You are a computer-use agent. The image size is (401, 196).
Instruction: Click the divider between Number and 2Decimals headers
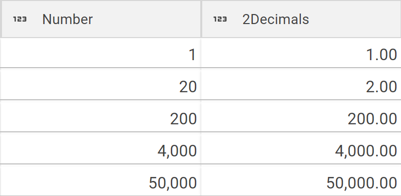(x=201, y=19)
